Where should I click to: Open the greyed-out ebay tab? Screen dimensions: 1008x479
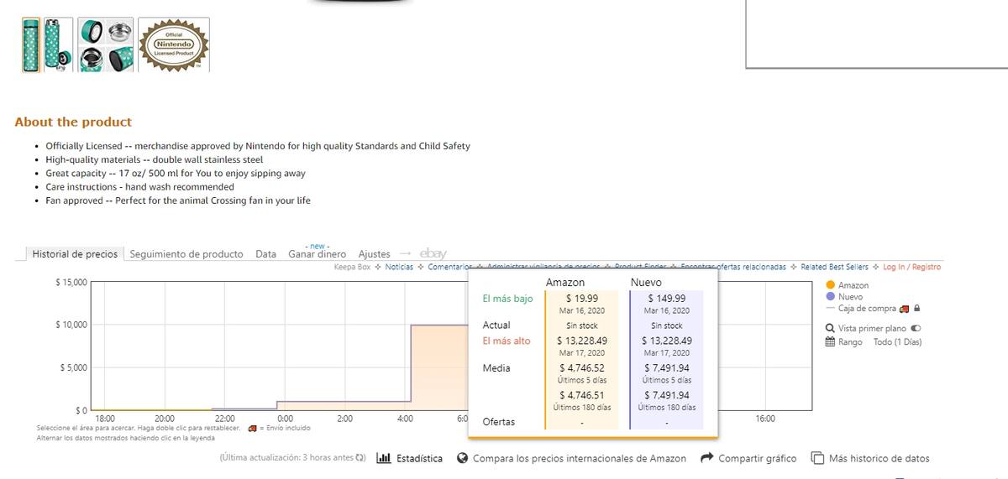pyautogui.click(x=433, y=253)
